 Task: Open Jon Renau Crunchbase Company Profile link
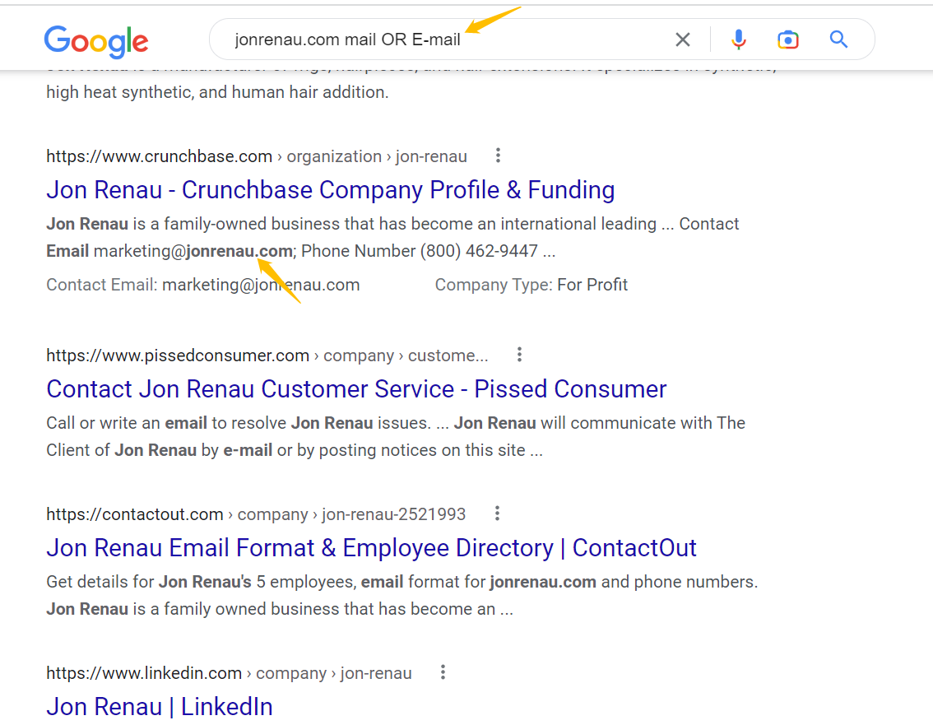point(330,190)
